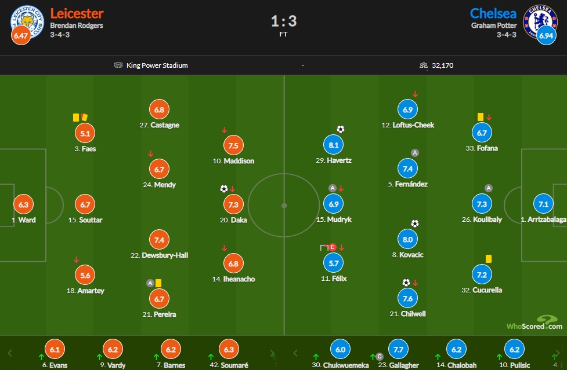This screenshot has width=567, height=370.
Task: Click the yellow-red card icon above Faes
Action: [80, 117]
